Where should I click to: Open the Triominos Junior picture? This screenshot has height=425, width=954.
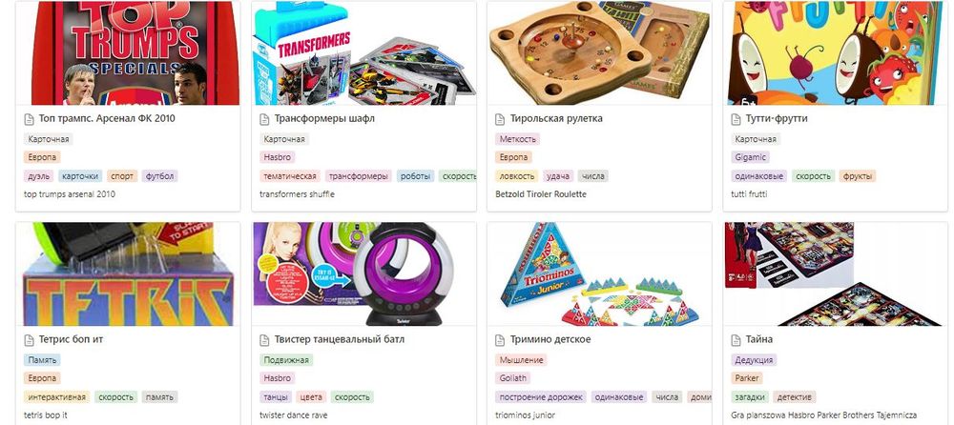599,273
